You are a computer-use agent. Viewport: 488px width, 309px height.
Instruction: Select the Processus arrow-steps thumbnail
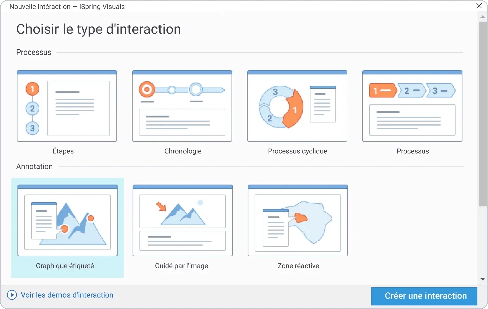tap(412, 106)
